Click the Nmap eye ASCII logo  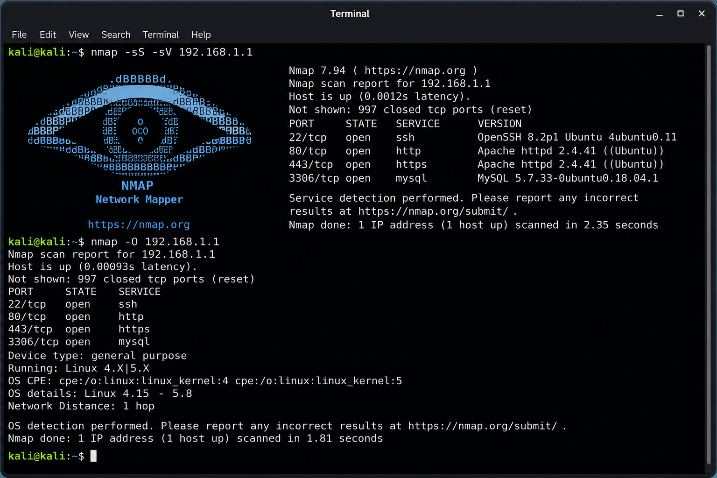[139, 125]
